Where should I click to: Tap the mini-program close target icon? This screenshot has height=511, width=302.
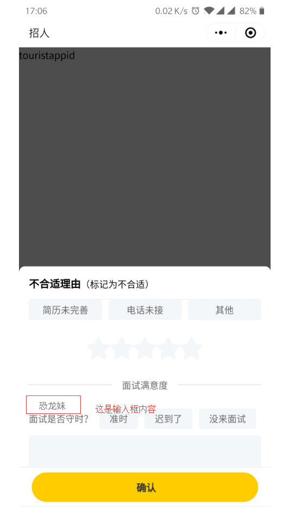[x=250, y=33]
